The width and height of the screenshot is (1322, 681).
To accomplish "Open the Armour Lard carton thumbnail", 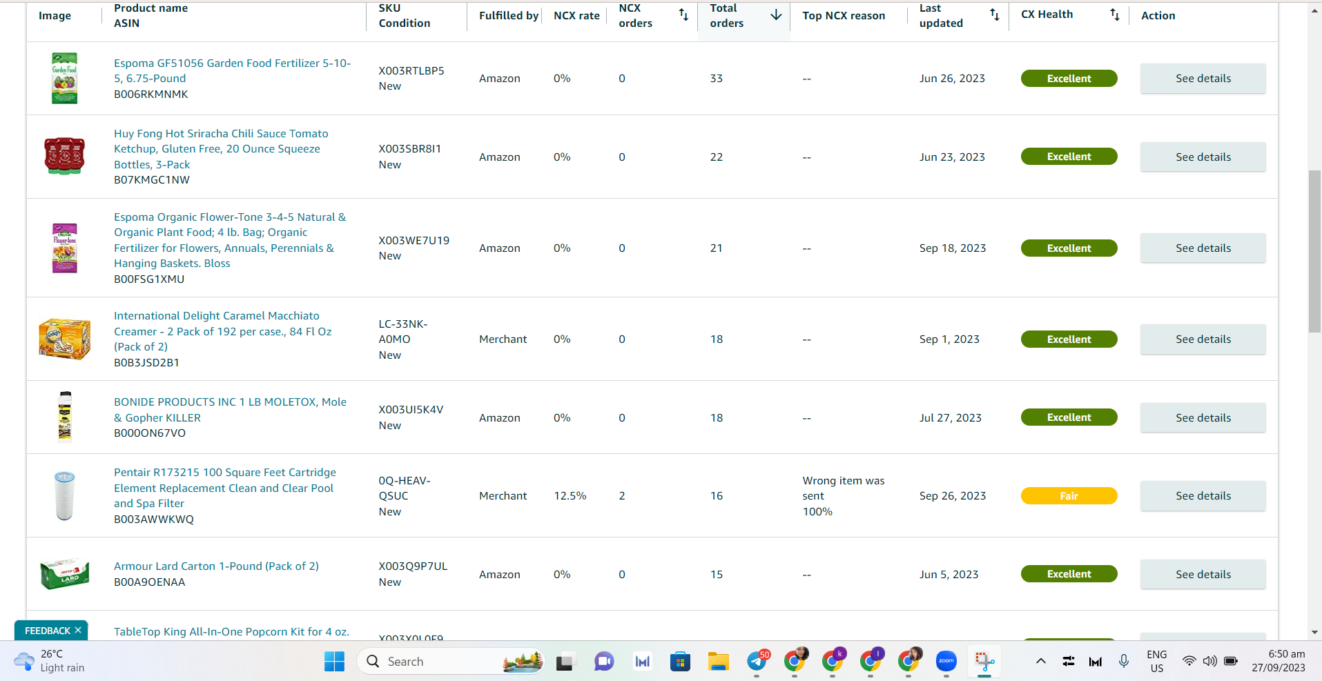I will click(x=64, y=574).
